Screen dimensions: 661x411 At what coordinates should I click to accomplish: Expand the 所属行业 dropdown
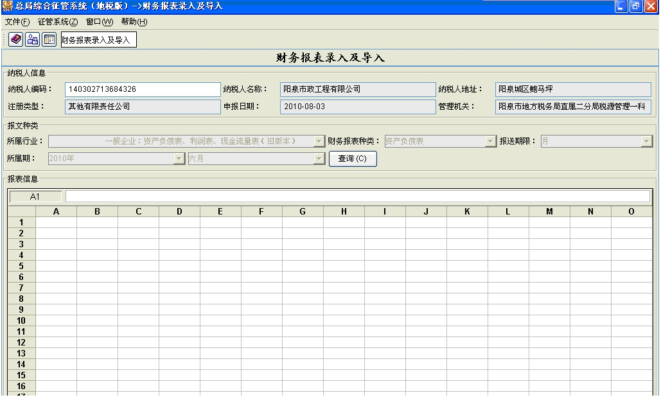coord(319,141)
